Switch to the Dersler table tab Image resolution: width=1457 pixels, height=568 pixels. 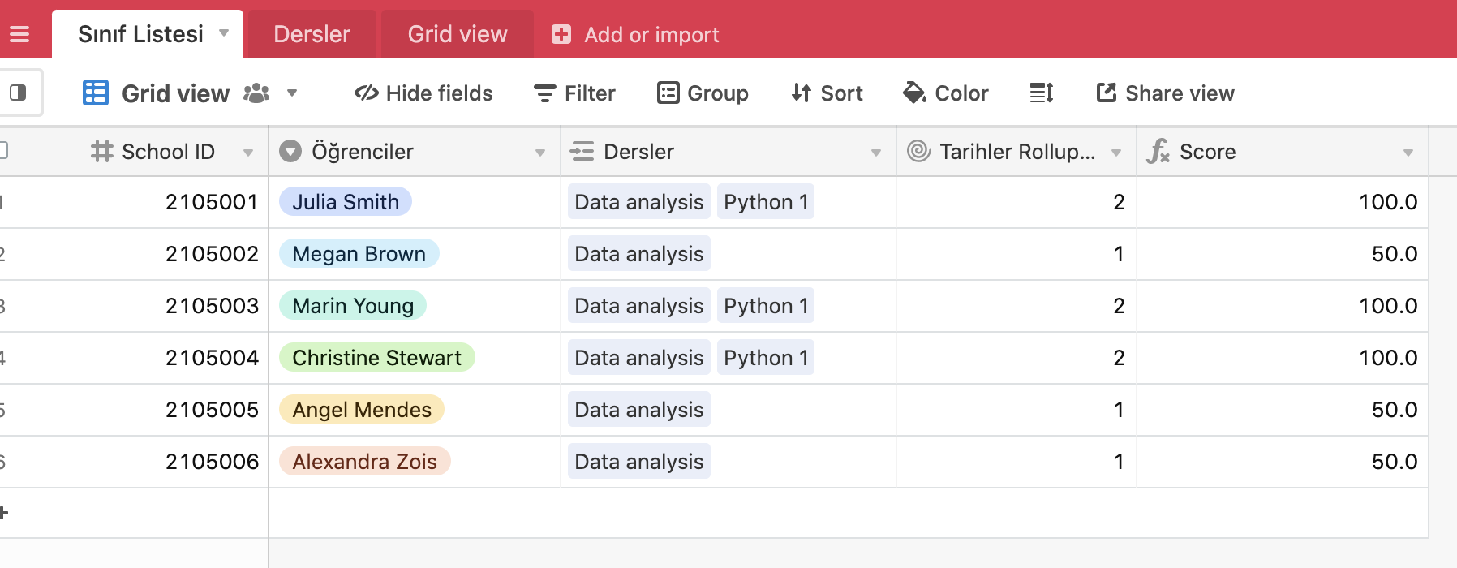pyautogui.click(x=312, y=34)
